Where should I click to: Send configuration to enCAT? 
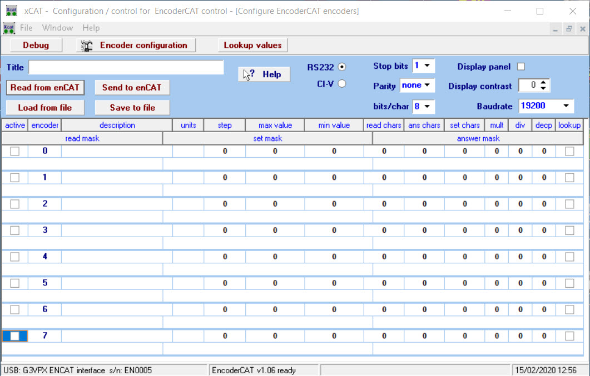point(132,88)
